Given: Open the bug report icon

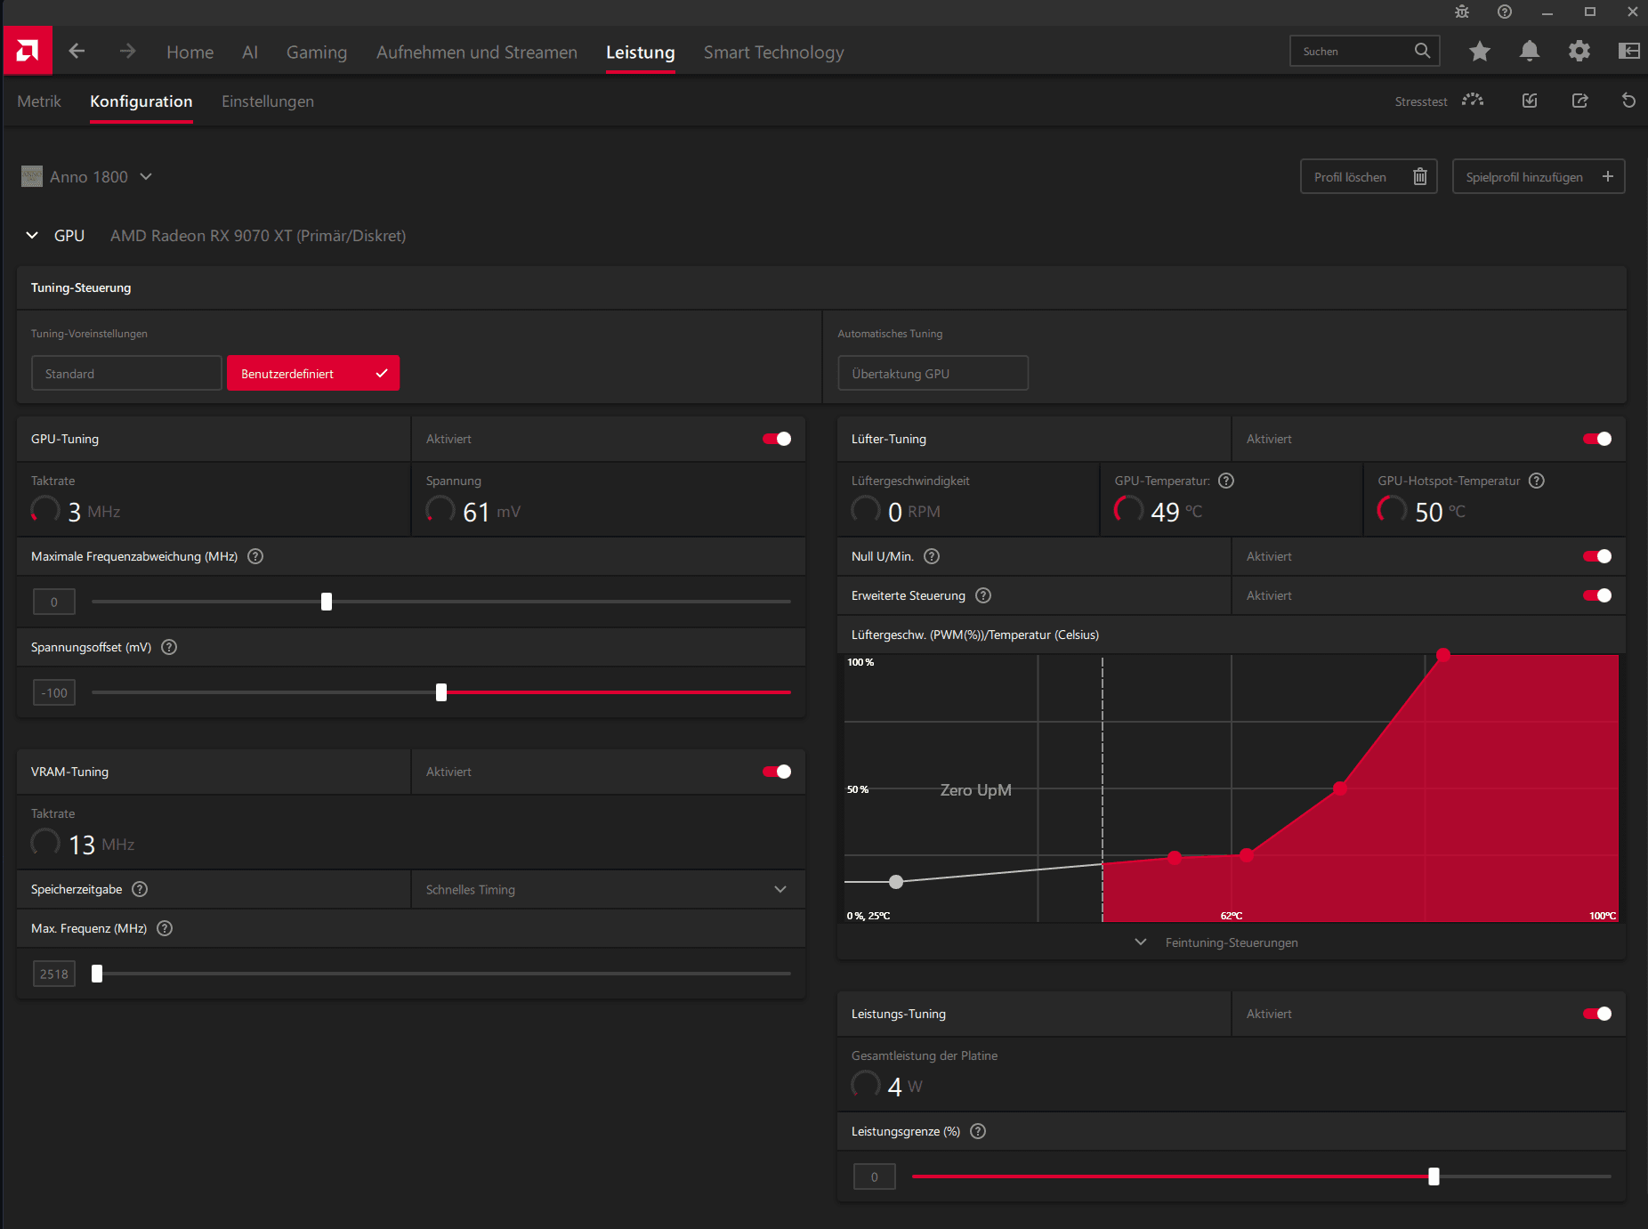Looking at the screenshot, I should pos(1462,12).
